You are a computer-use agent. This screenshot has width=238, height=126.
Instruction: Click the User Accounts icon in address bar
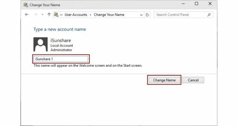[56, 15]
